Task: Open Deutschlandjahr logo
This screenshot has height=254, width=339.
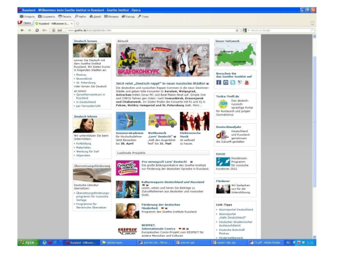Action: [x=222, y=135]
